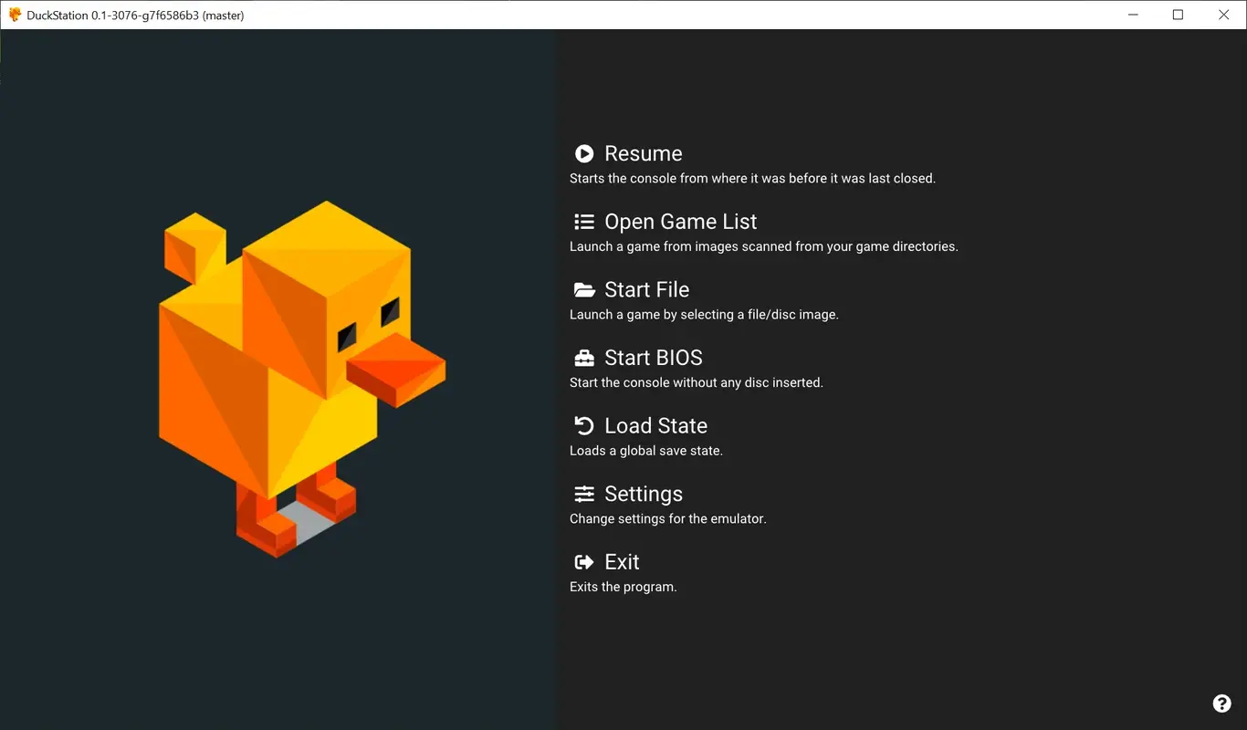Screen dimensions: 1247x730
Task: Click the Exit logout icon
Action: pyautogui.click(x=584, y=561)
